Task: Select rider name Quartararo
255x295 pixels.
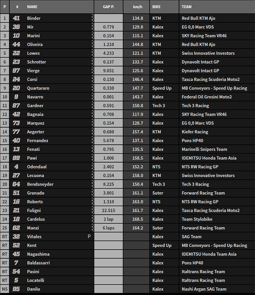Action: 38,88
